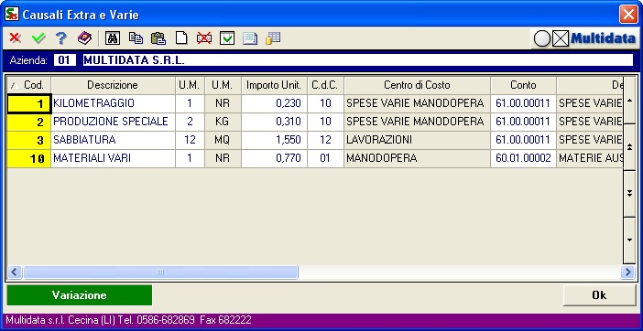Select row code 3 cell
The width and height of the screenshot is (643, 331).
click(29, 140)
